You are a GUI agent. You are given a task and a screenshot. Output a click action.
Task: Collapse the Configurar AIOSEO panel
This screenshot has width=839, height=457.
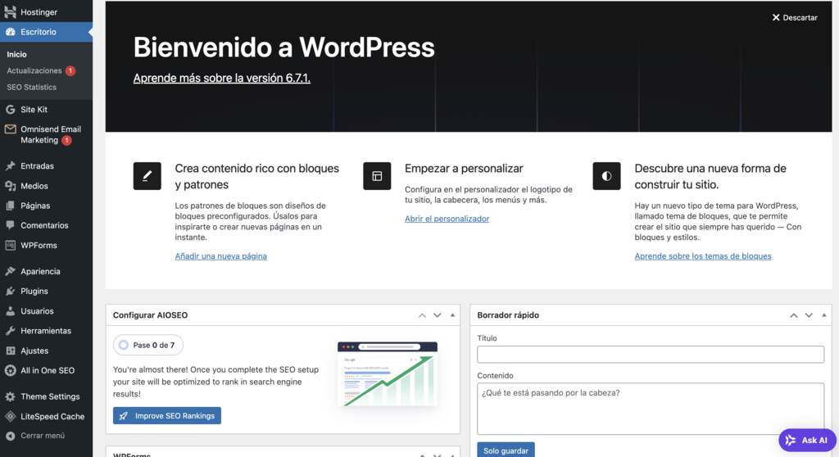(x=452, y=315)
